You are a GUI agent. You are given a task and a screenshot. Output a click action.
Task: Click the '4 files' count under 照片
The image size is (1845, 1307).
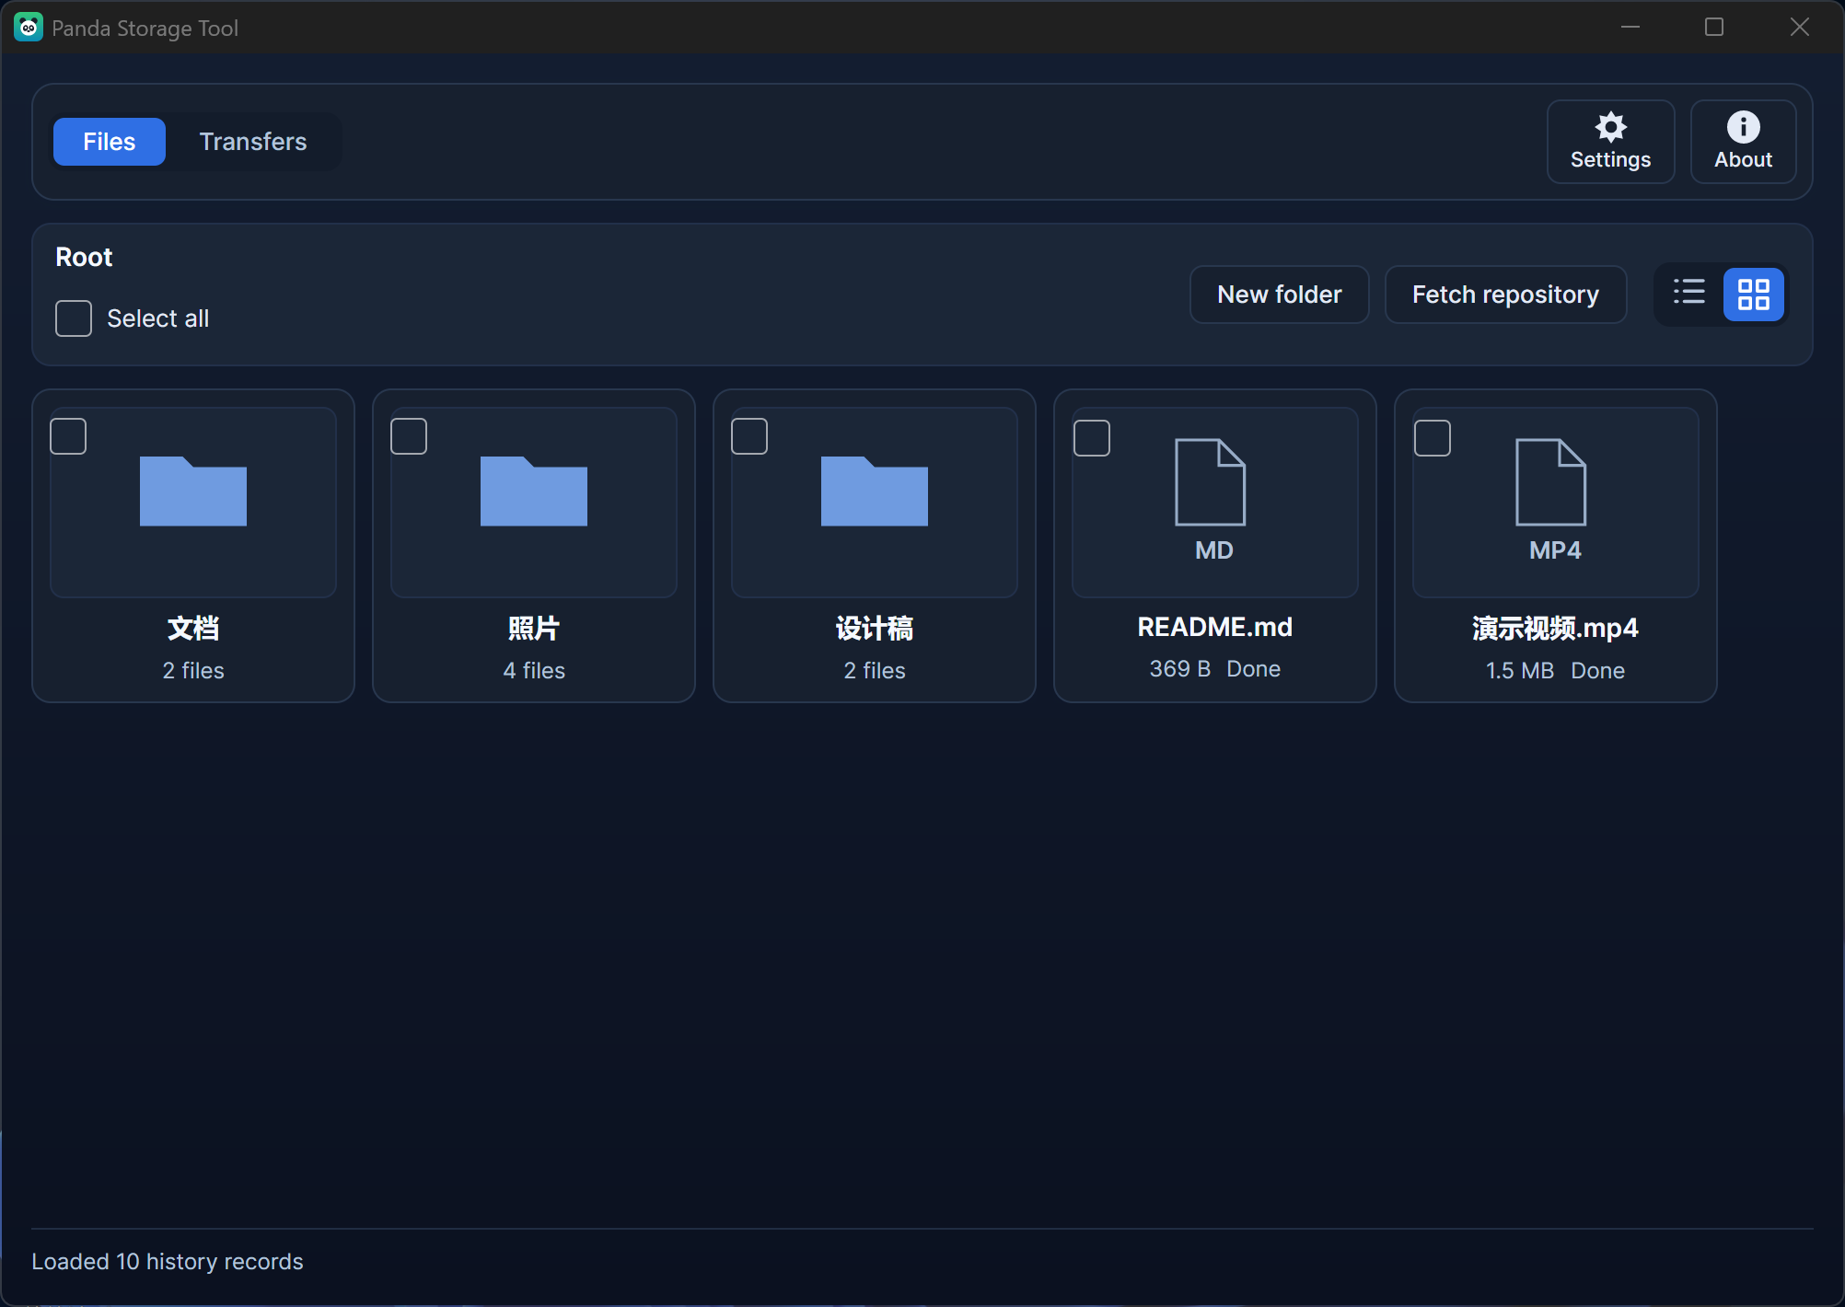(x=534, y=671)
